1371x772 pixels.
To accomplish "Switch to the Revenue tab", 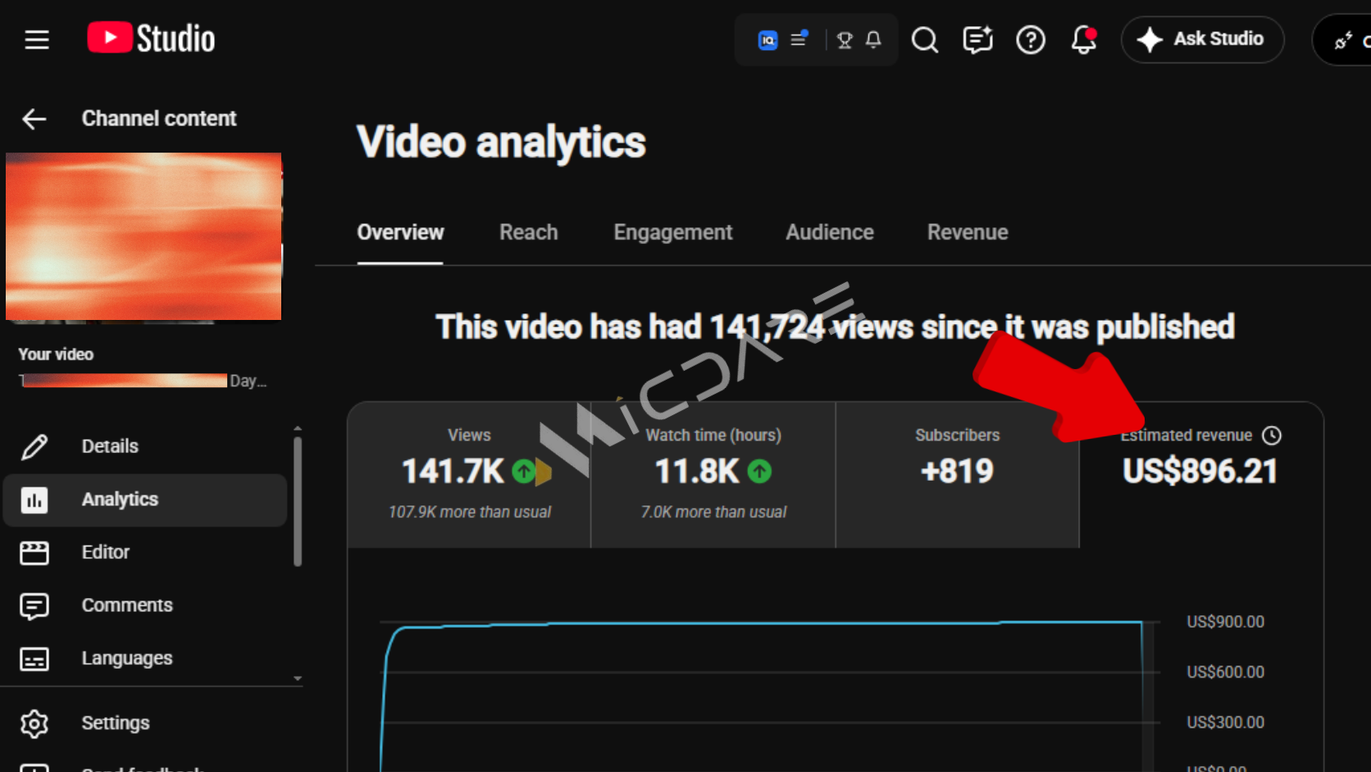I will click(968, 233).
